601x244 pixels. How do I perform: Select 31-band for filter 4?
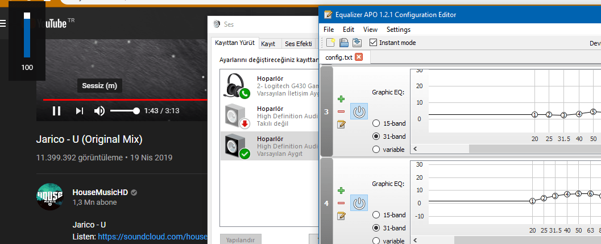376,228
